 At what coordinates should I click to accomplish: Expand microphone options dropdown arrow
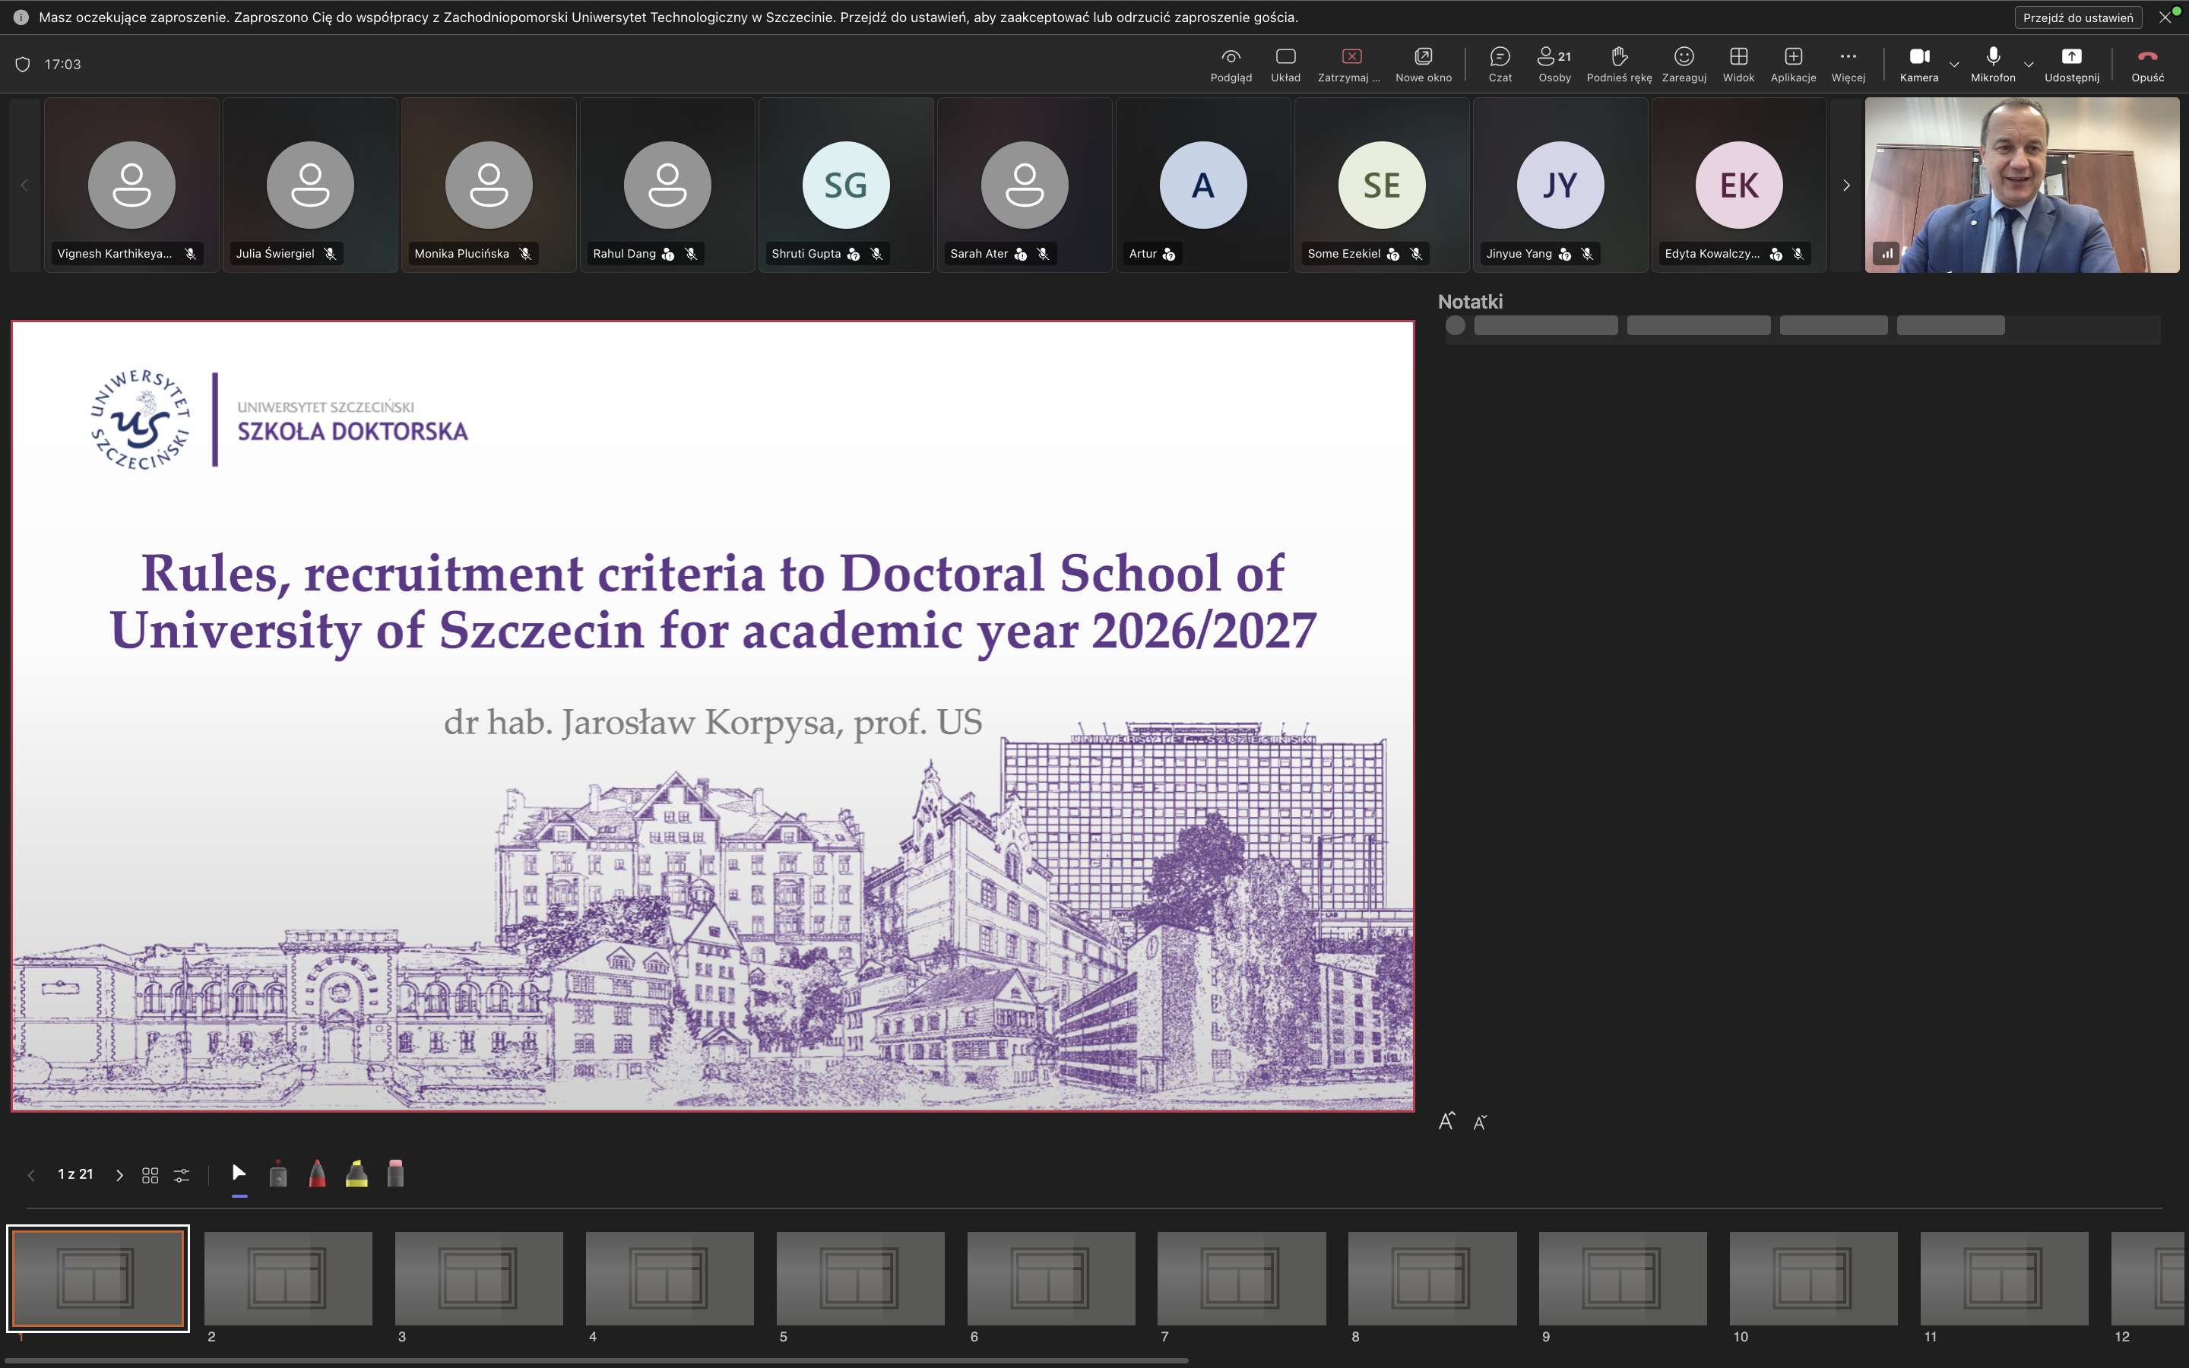tap(2029, 65)
